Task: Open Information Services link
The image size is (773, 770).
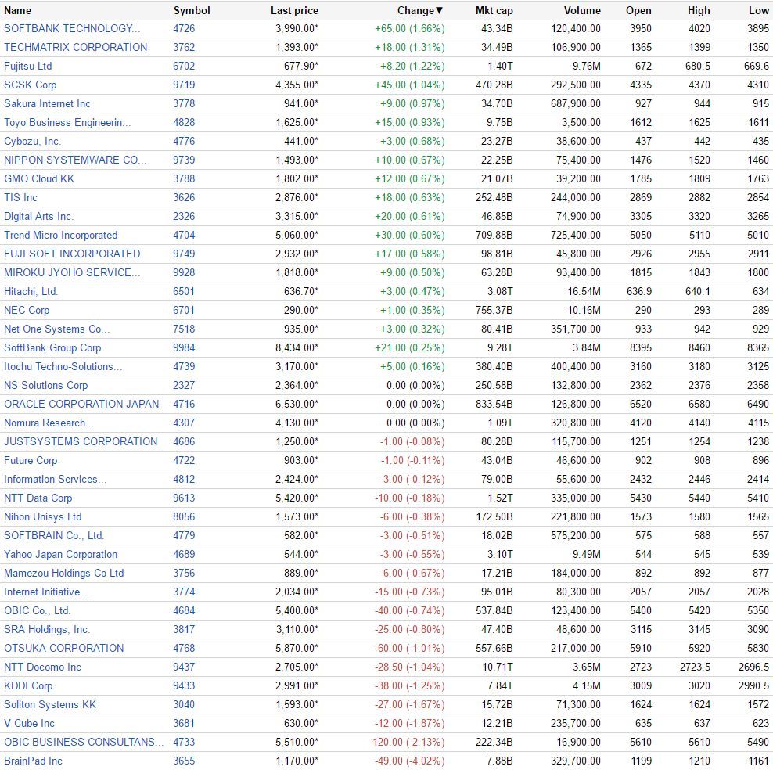Action: pyautogui.click(x=56, y=479)
